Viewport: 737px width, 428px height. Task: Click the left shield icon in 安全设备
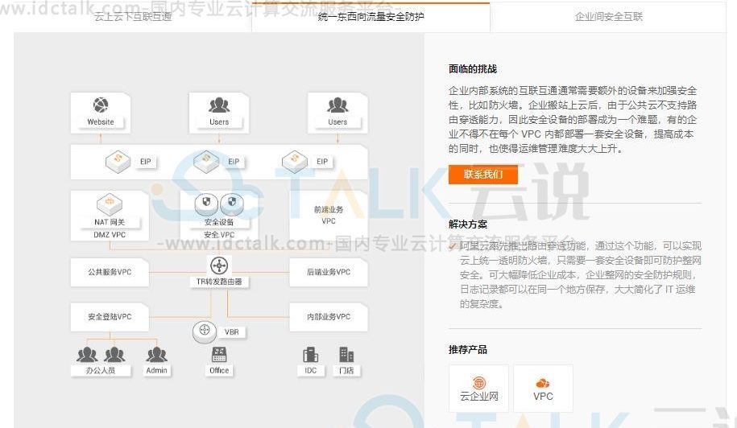pos(206,204)
